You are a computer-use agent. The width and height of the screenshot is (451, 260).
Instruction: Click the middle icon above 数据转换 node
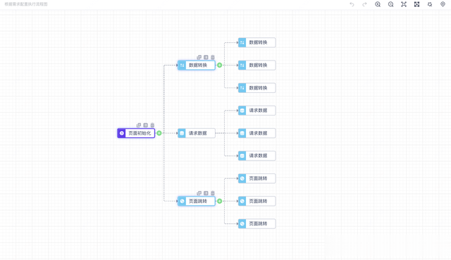pos(206,57)
